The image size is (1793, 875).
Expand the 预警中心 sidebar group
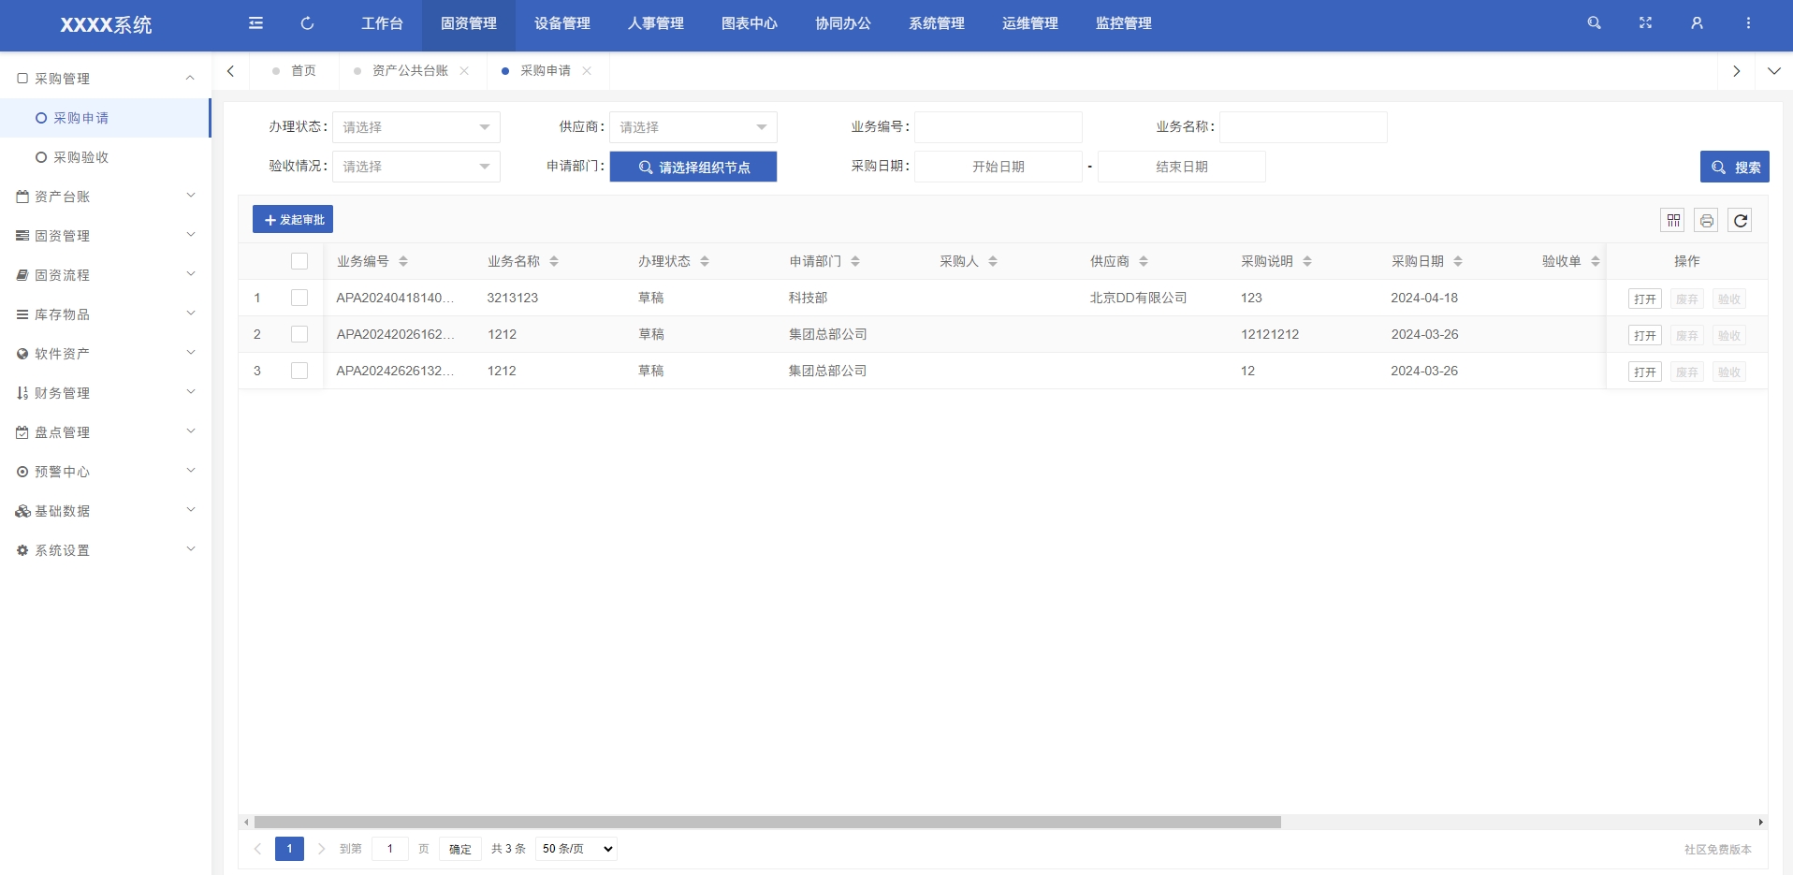click(105, 472)
